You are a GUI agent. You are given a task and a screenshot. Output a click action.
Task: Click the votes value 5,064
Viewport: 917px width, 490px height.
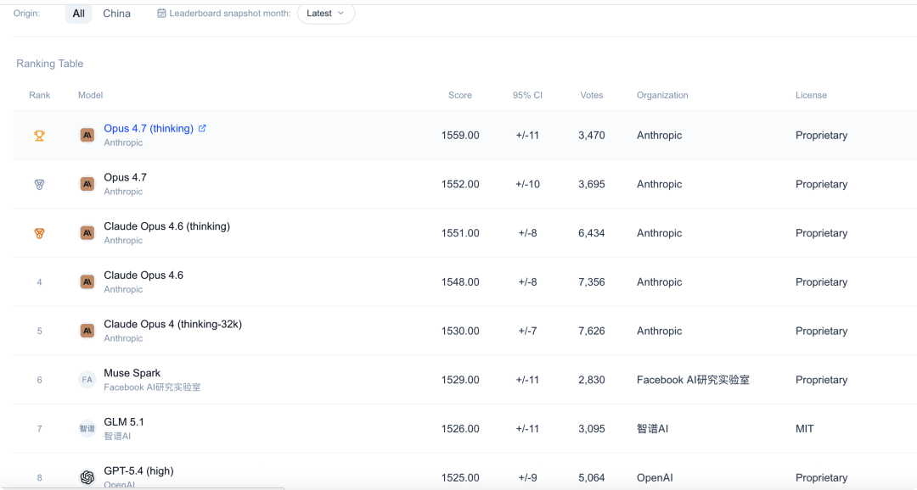click(591, 478)
